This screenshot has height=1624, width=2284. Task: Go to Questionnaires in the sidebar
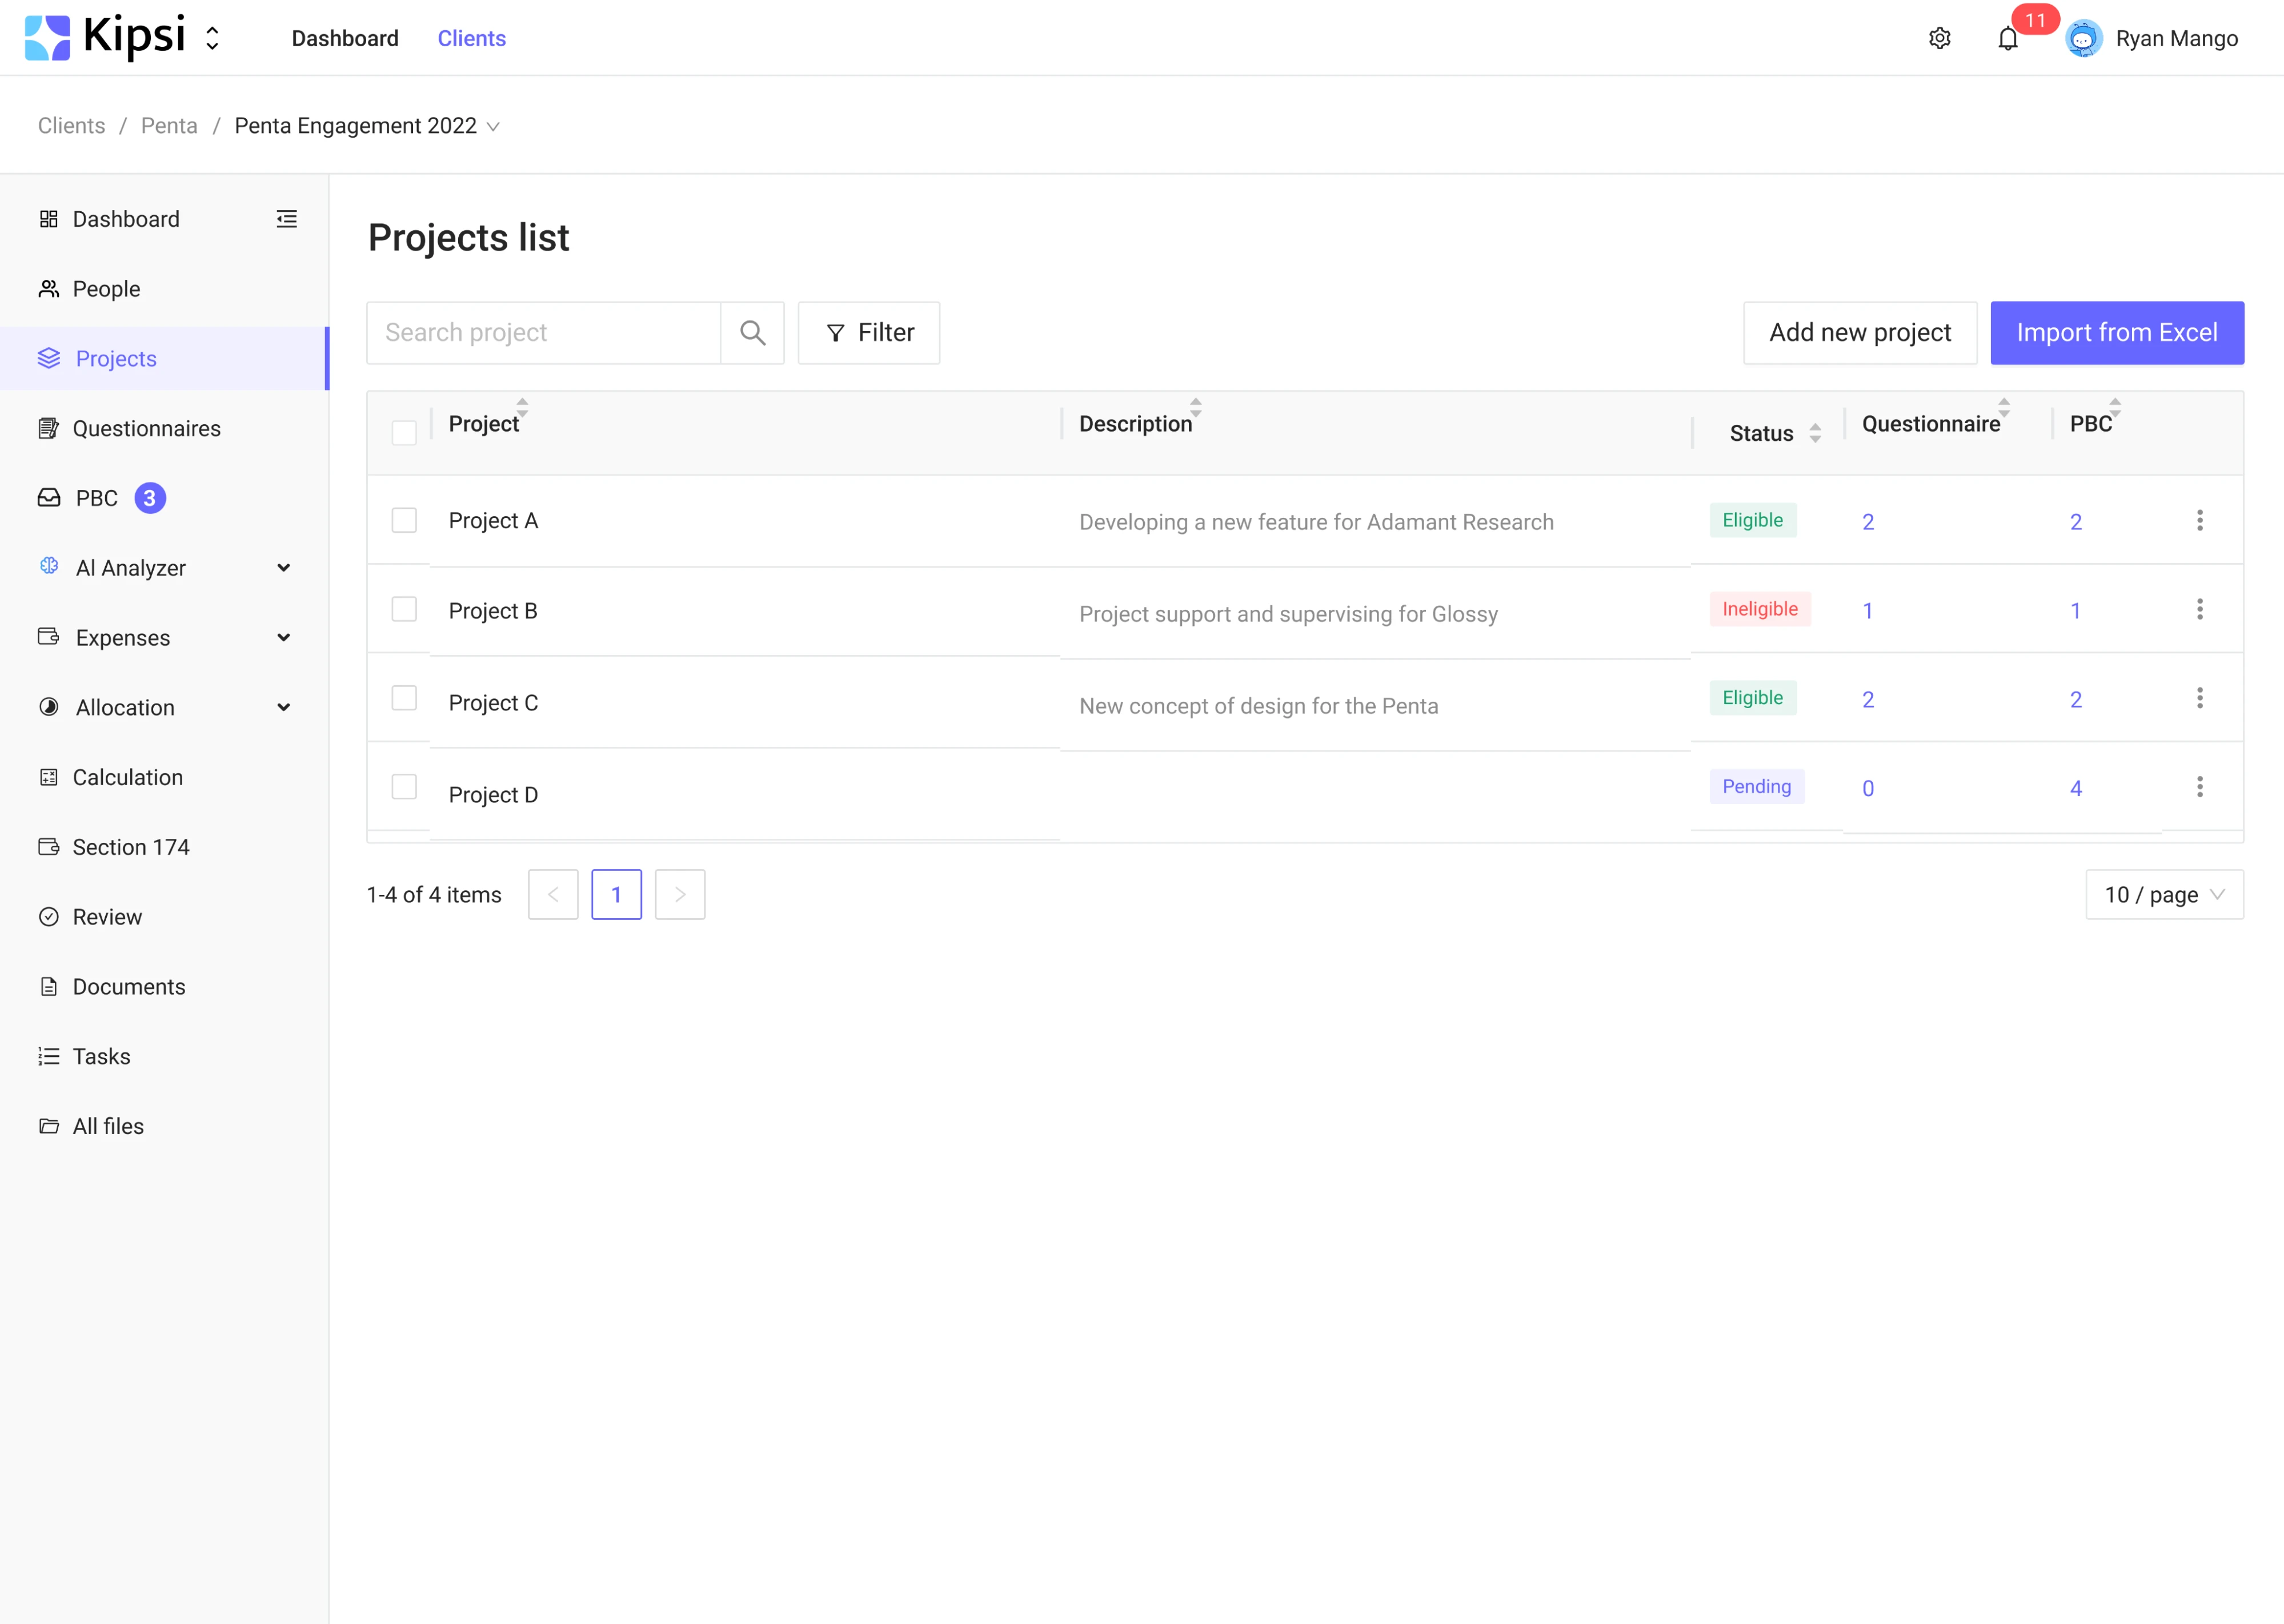[x=146, y=429]
